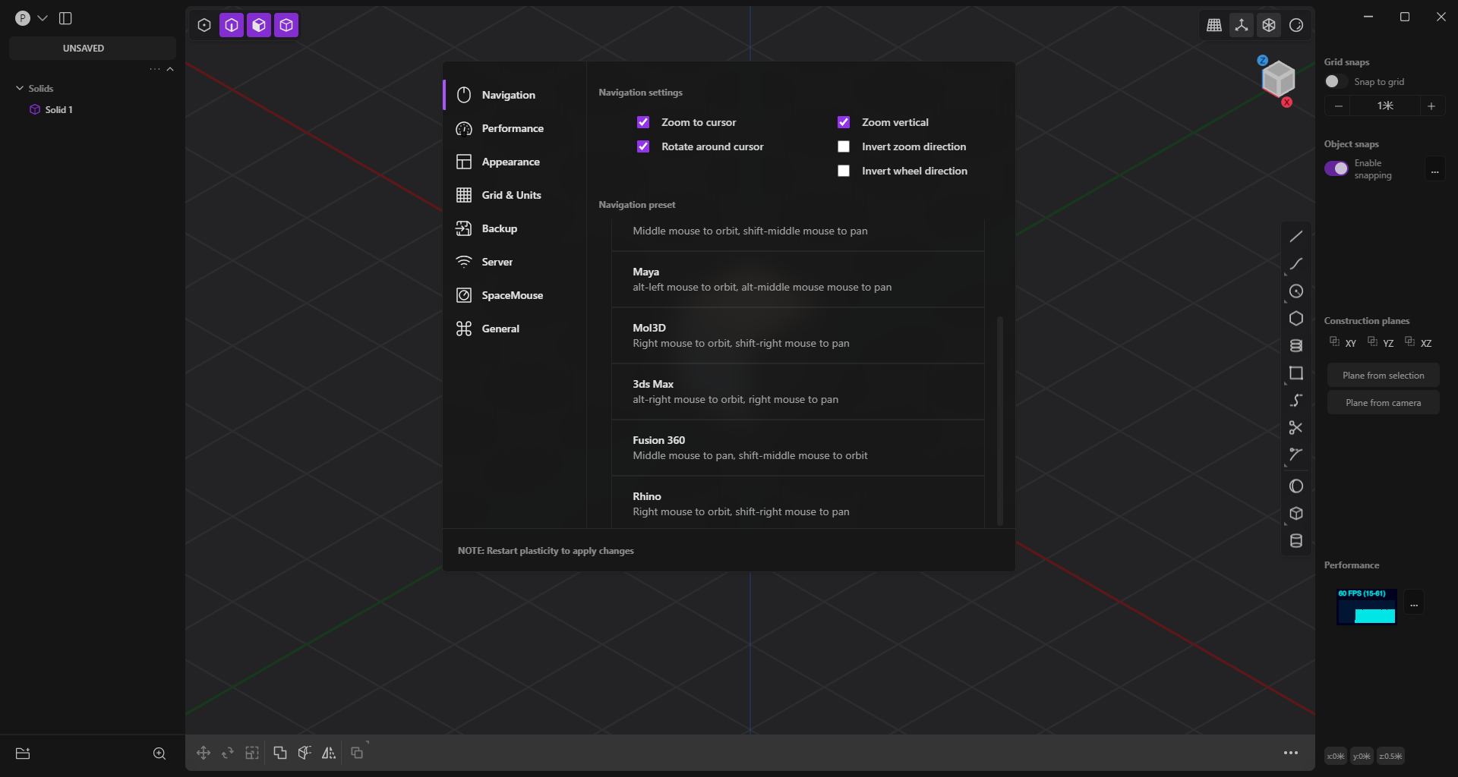Select the Rotate tool in bottom toolbar
Image resolution: width=1458 pixels, height=777 pixels.
tap(227, 753)
